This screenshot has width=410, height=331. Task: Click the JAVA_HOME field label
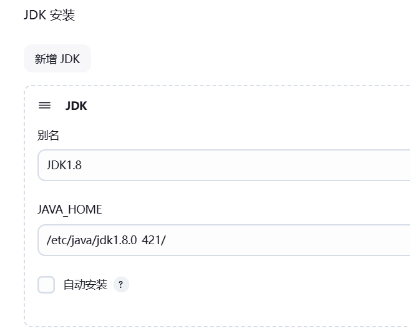click(x=69, y=210)
